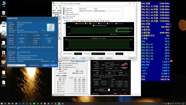Switch to the Voltages tab
This screenshot has height=105, width=186.
coord(82,21)
